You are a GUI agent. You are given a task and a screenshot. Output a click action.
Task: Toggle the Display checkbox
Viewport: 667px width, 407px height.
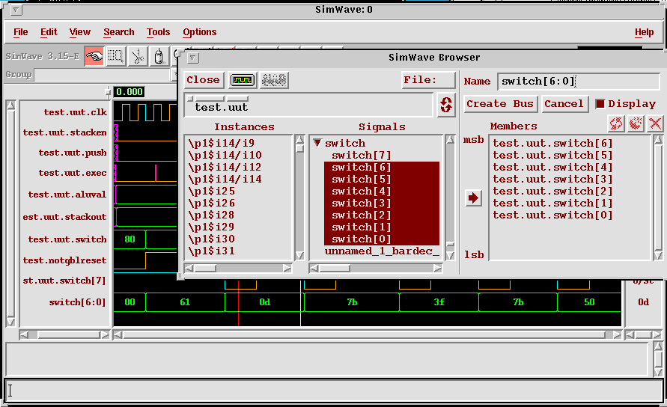point(600,104)
